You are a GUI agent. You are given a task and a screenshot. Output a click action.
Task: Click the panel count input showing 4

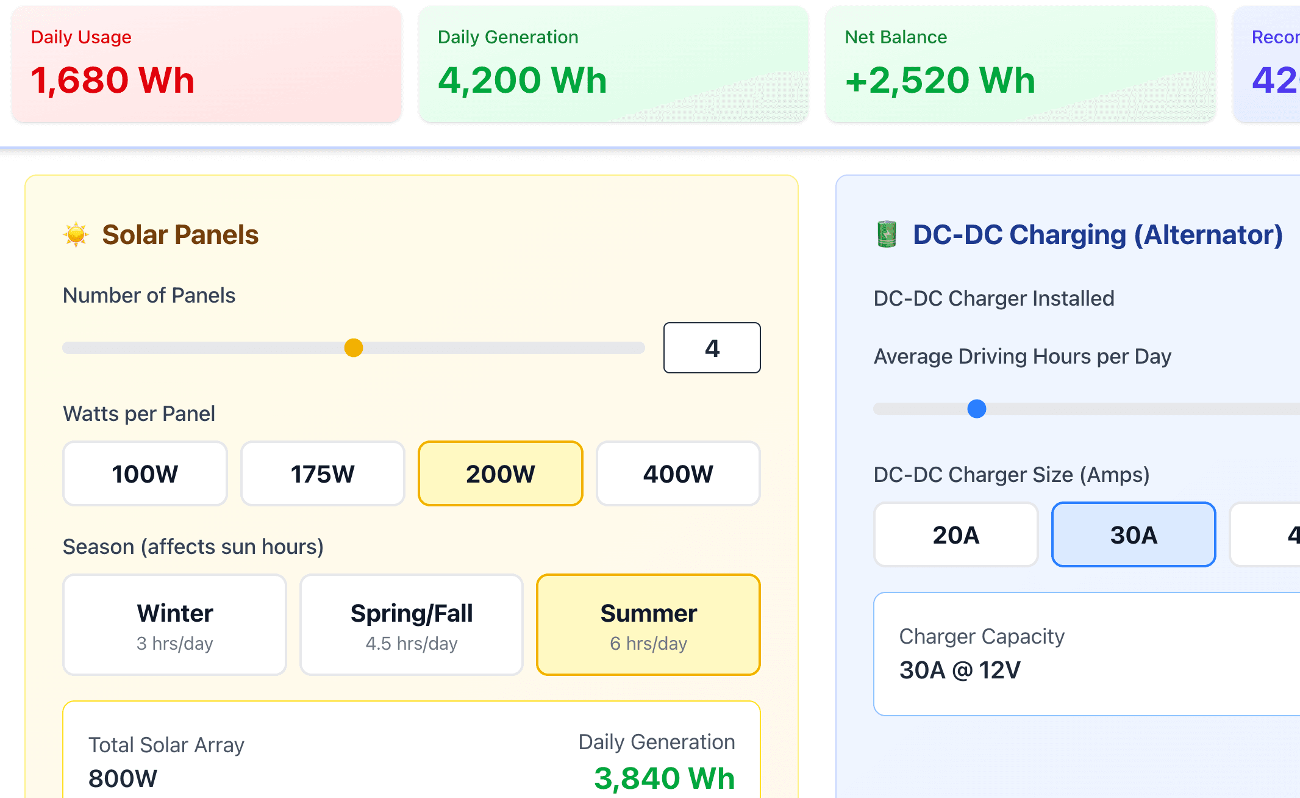click(712, 348)
